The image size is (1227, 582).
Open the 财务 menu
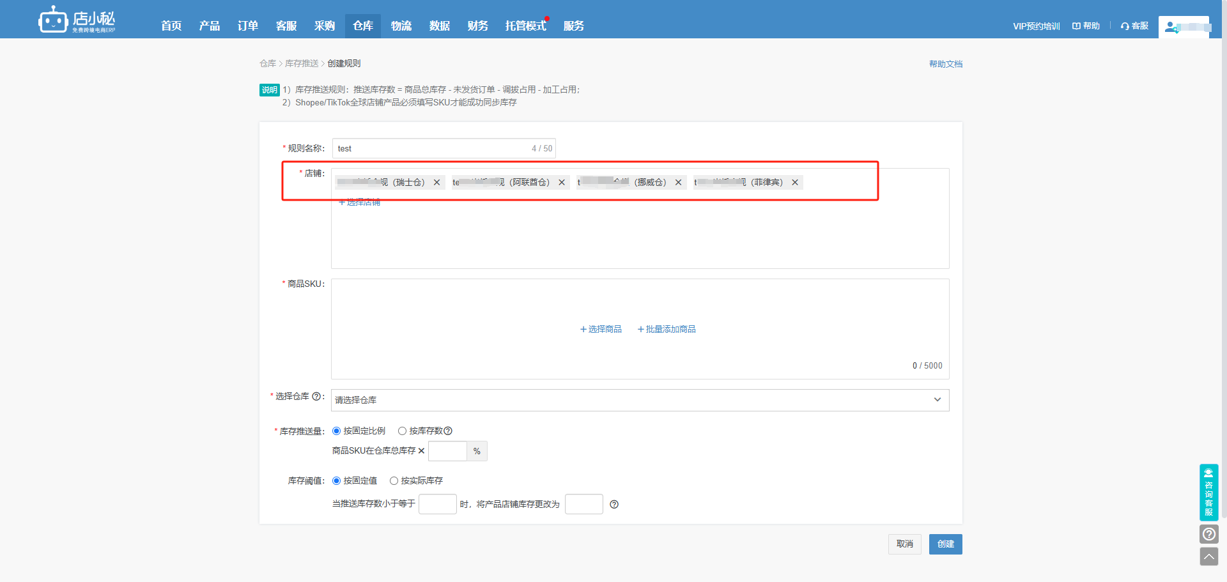tap(478, 26)
